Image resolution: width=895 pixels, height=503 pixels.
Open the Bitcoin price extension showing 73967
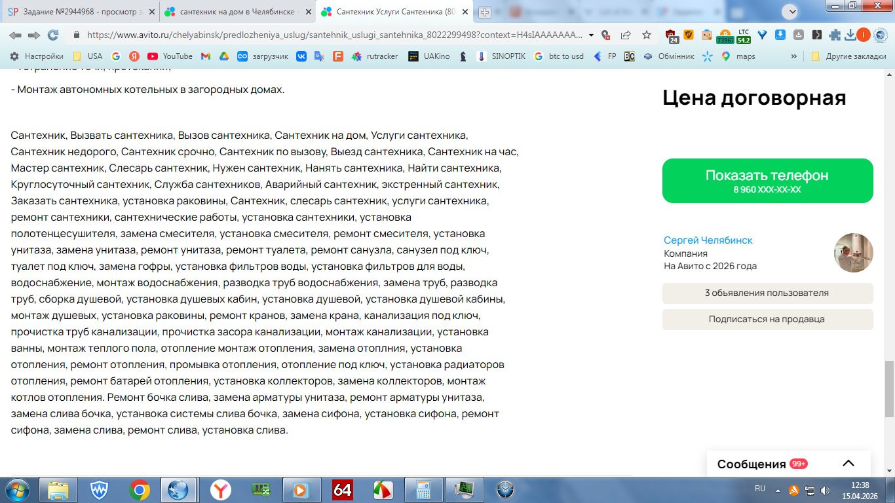725,35
